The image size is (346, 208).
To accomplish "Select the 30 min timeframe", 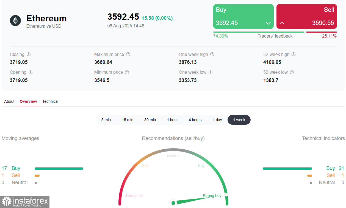I will 150,120.
